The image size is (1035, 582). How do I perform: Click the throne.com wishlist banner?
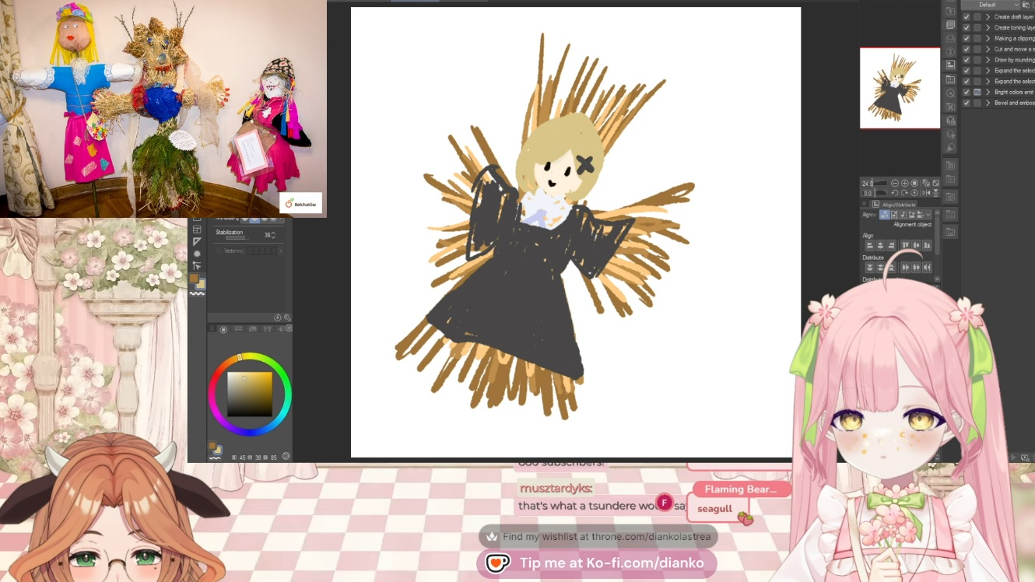[x=598, y=536]
